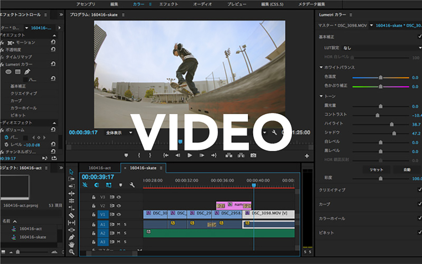Reset the モーション effect parameters
Image resolution: width=422 pixels, height=264 pixels.
[x=53, y=42]
